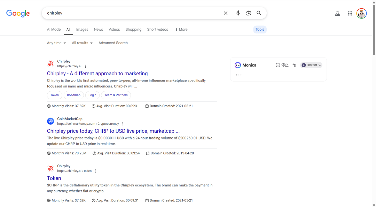Open the Instant model dropdown in Monica
The image size is (376, 207).
[x=311, y=65]
